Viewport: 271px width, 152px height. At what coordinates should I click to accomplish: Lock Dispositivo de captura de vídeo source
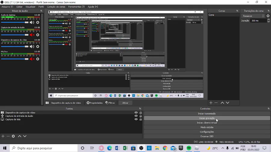pyautogui.click(x=141, y=113)
